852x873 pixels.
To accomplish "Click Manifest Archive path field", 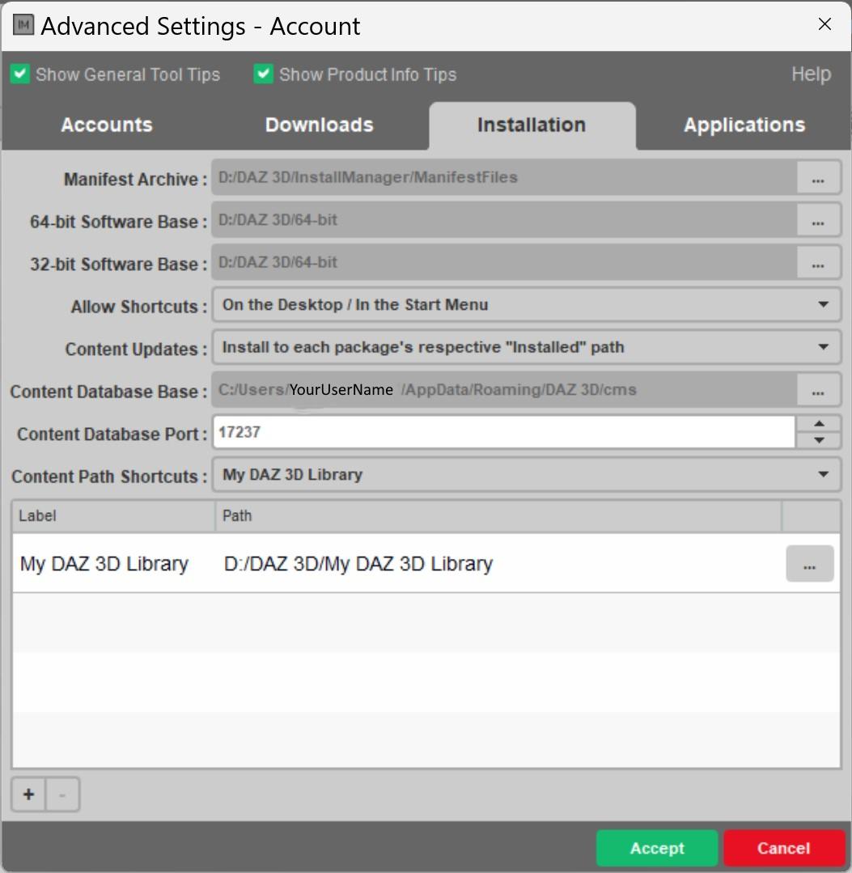I will pos(505,178).
